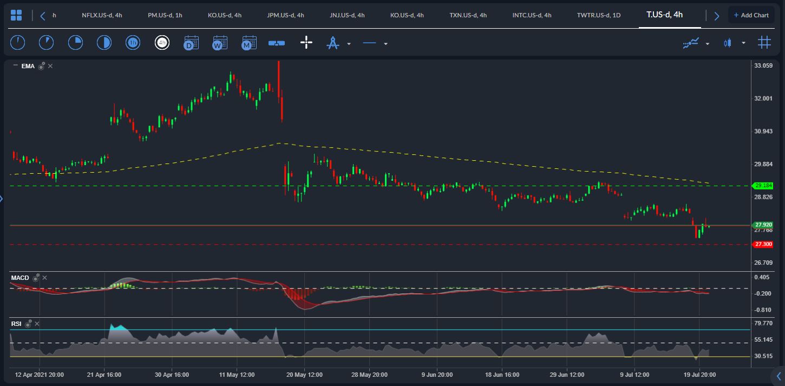Viewport: 785px width, 386px height.
Task: Select the Monthly calendar timeframe icon
Action: pyautogui.click(x=249, y=43)
